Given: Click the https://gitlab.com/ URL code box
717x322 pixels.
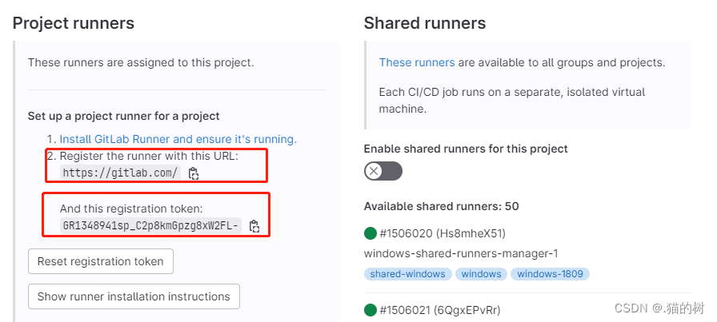Looking at the screenshot, I should coord(121,173).
